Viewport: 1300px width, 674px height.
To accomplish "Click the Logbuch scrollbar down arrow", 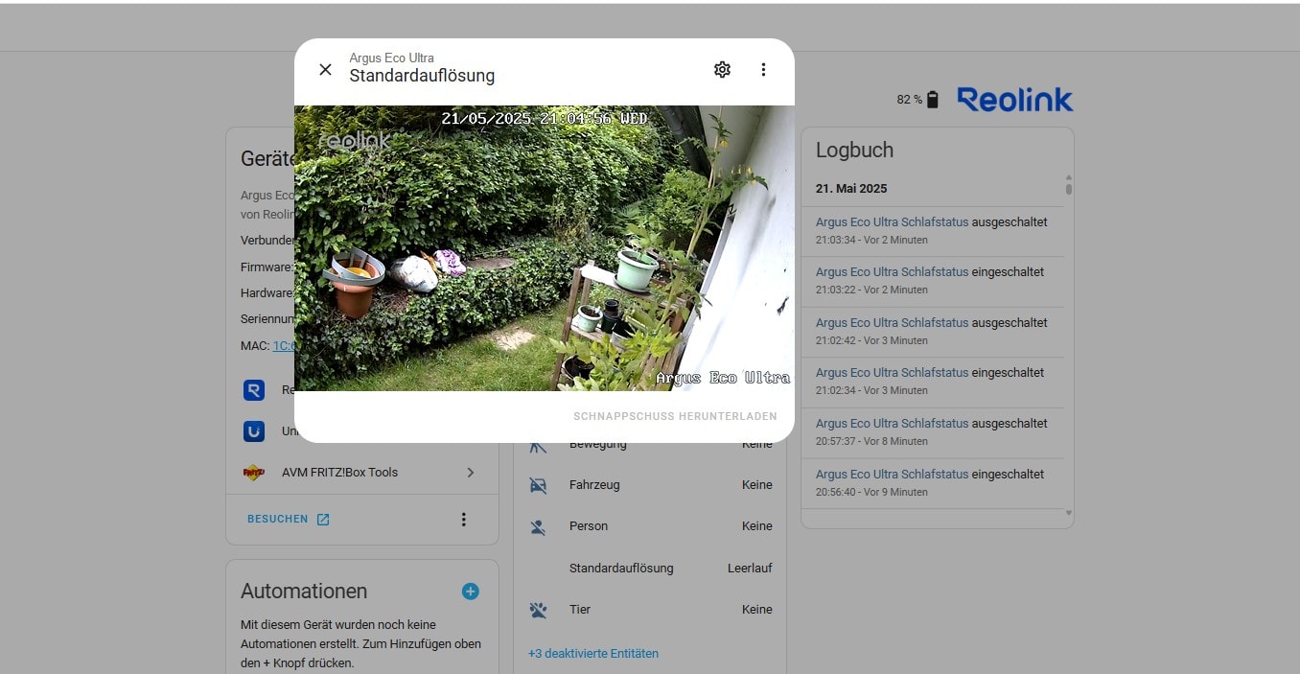I will coord(1069,513).
